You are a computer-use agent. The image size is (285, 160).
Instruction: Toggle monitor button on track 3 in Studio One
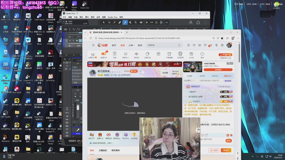(x=80, y=41)
